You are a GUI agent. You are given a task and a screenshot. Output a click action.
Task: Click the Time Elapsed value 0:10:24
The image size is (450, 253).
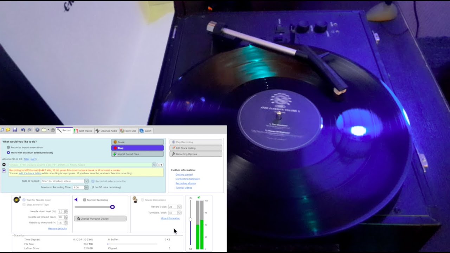83,240
